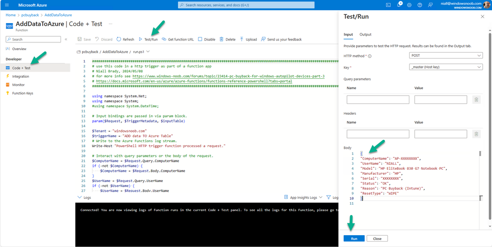The image size is (492, 247).
Task: Open the notifications bell
Action: 399,5
